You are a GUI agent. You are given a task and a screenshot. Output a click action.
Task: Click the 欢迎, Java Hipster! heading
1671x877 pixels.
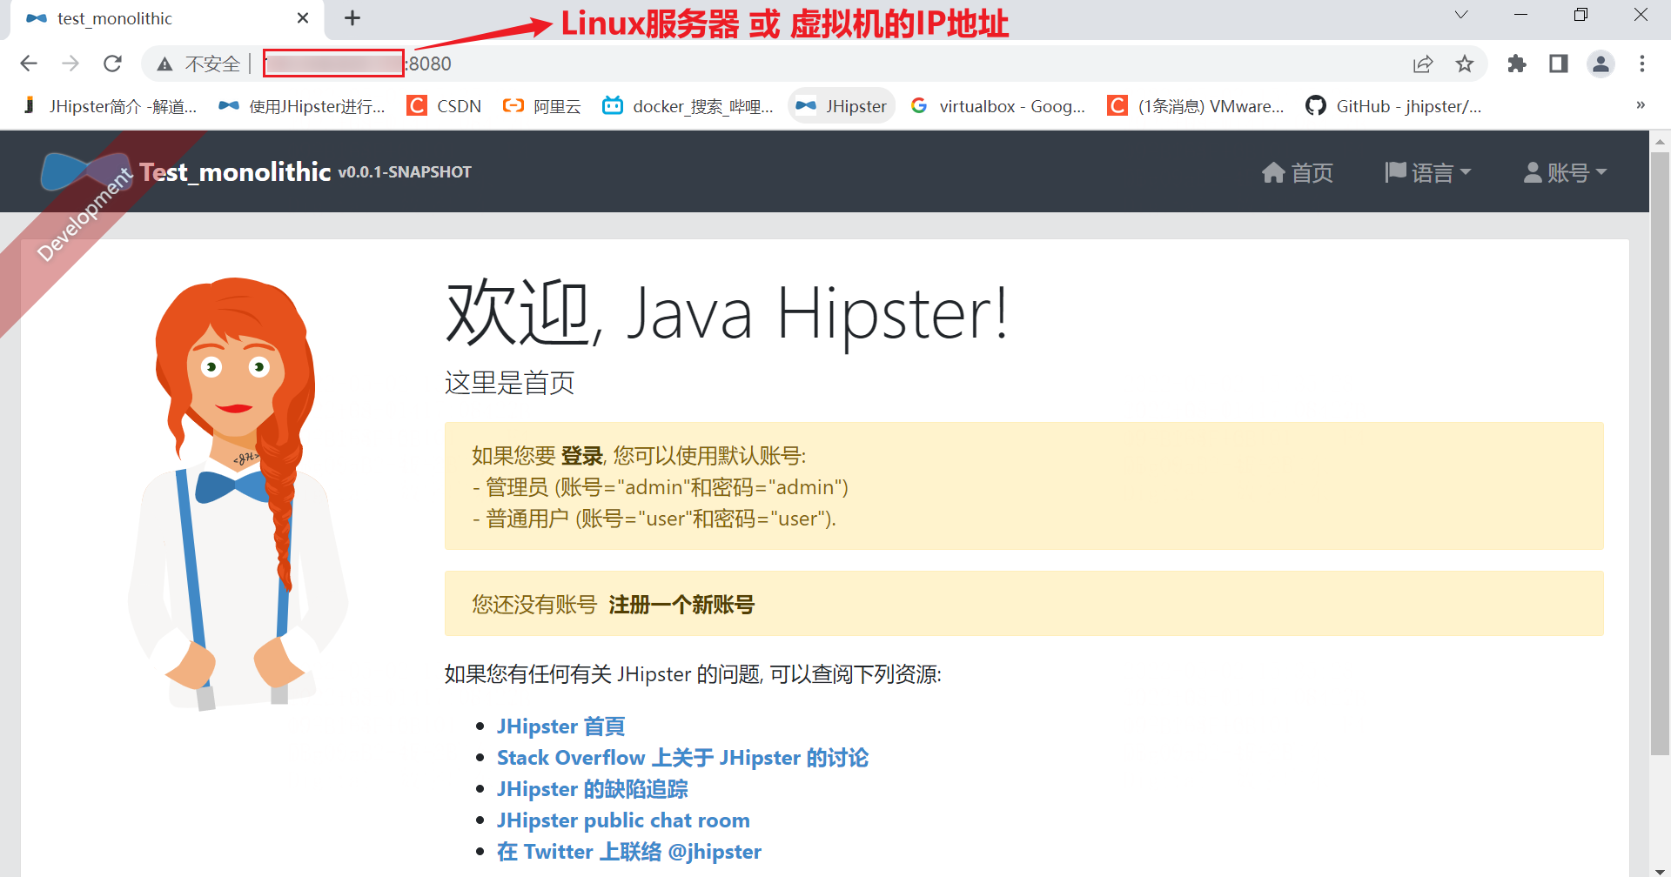pos(728,314)
